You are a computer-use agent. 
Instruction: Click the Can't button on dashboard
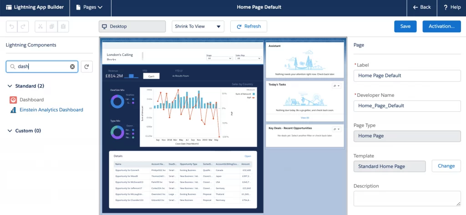[151, 76]
